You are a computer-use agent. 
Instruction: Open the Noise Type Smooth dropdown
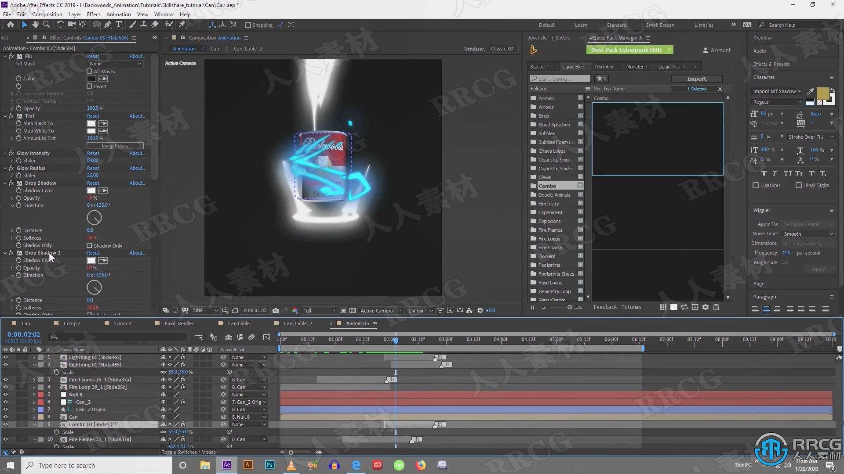[x=808, y=234]
